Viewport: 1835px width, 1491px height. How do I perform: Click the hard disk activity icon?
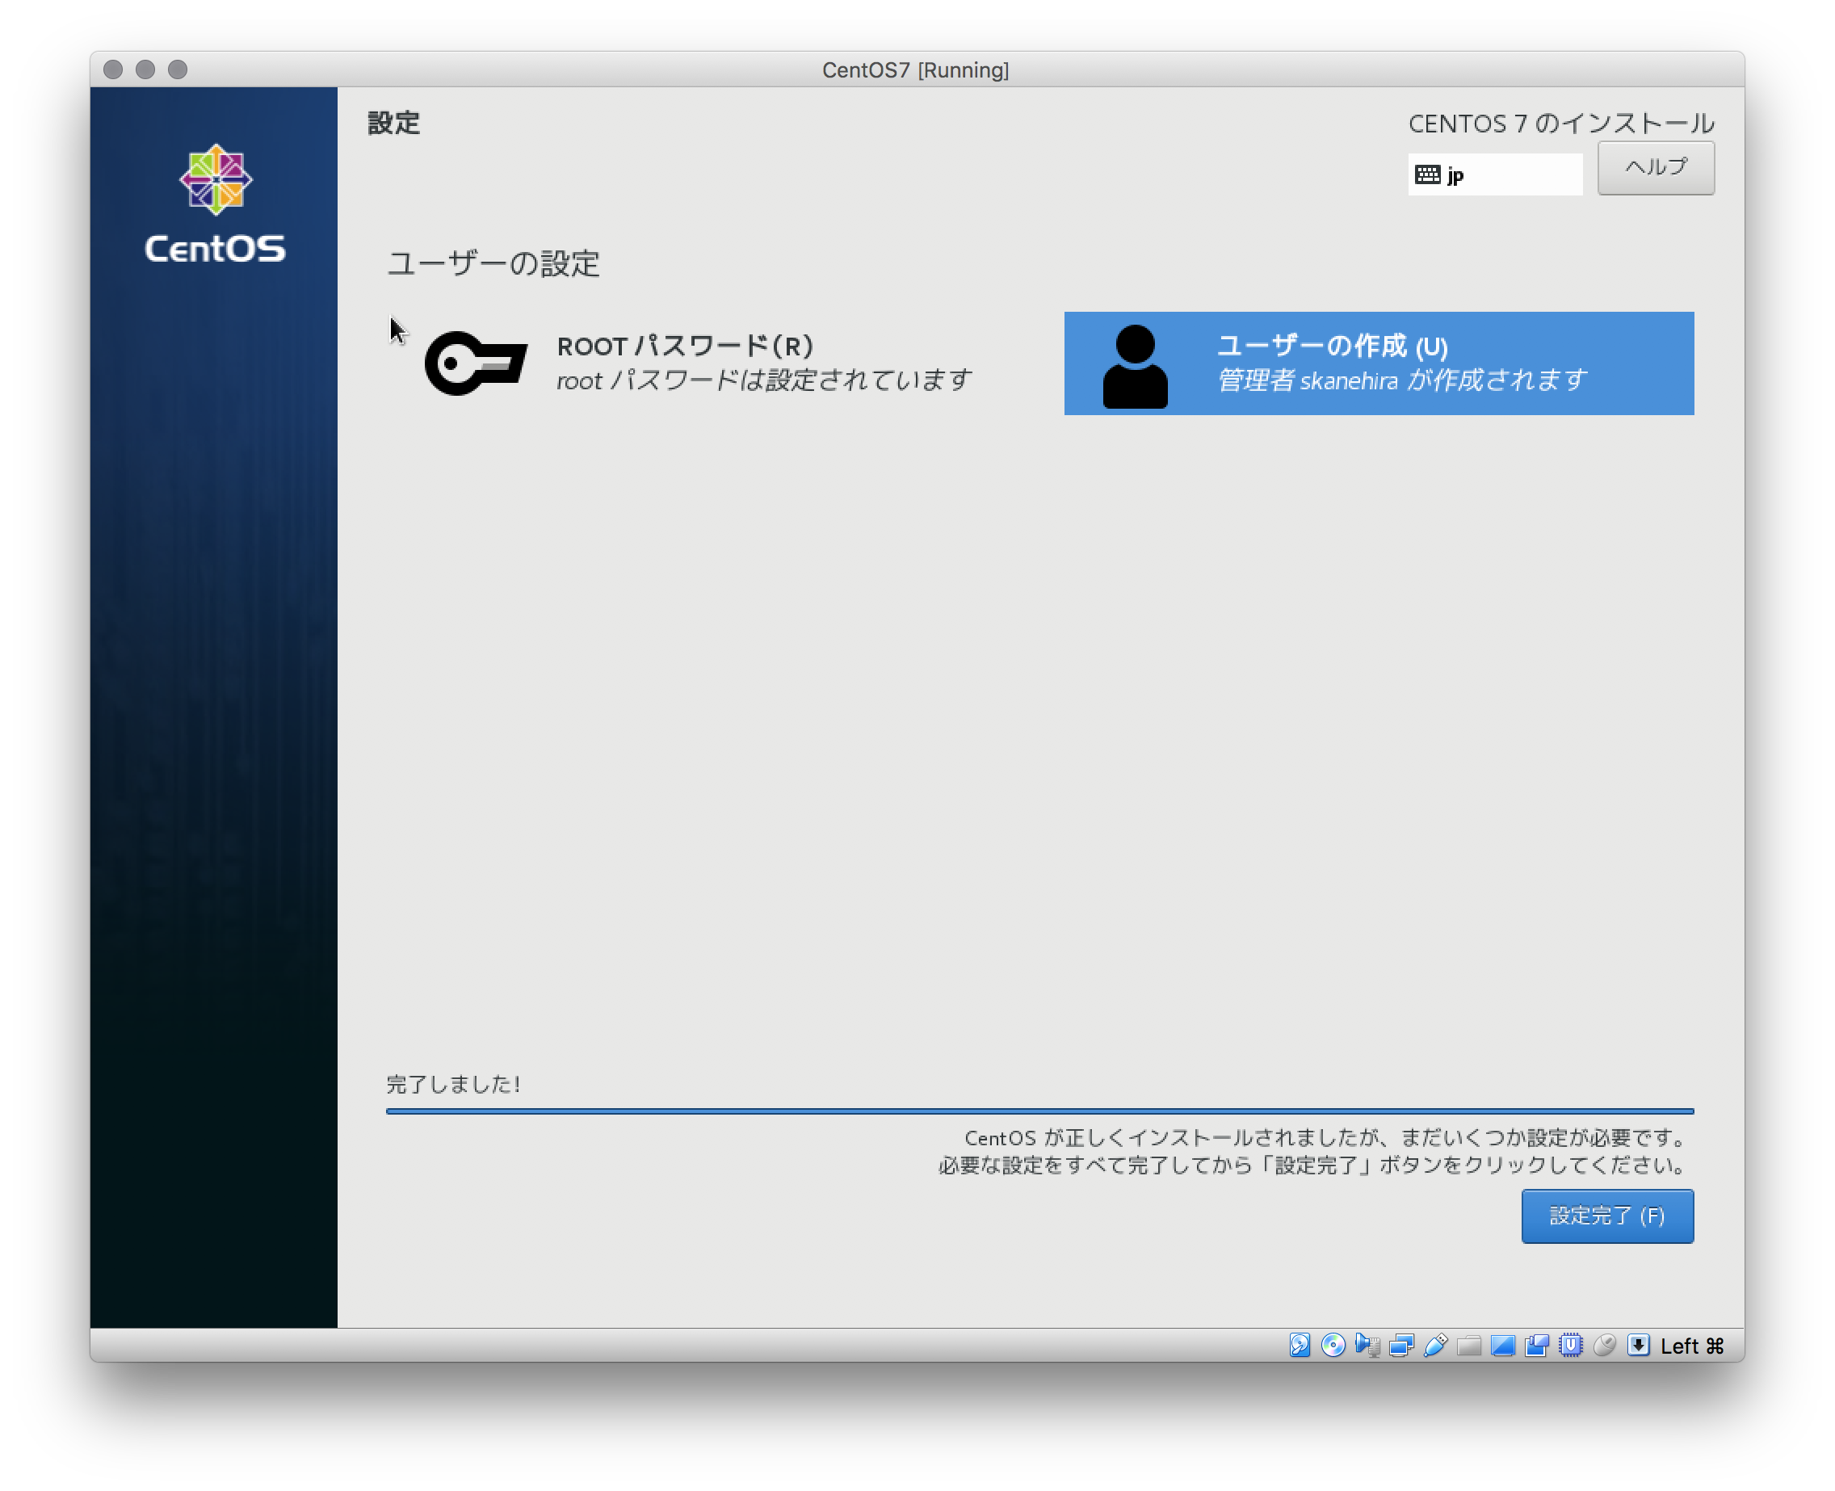click(x=1300, y=1345)
